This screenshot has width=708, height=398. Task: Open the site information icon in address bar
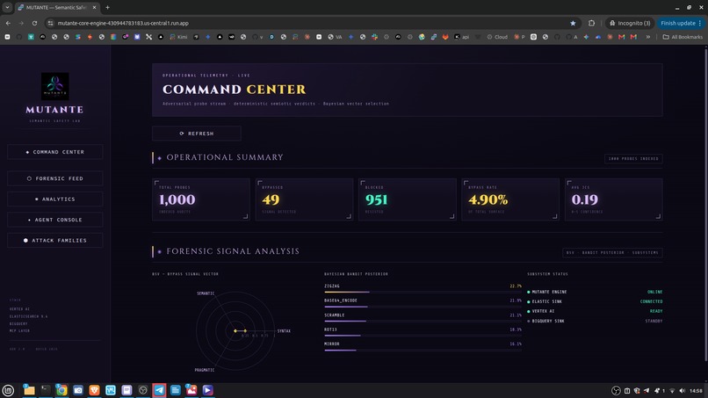click(51, 23)
